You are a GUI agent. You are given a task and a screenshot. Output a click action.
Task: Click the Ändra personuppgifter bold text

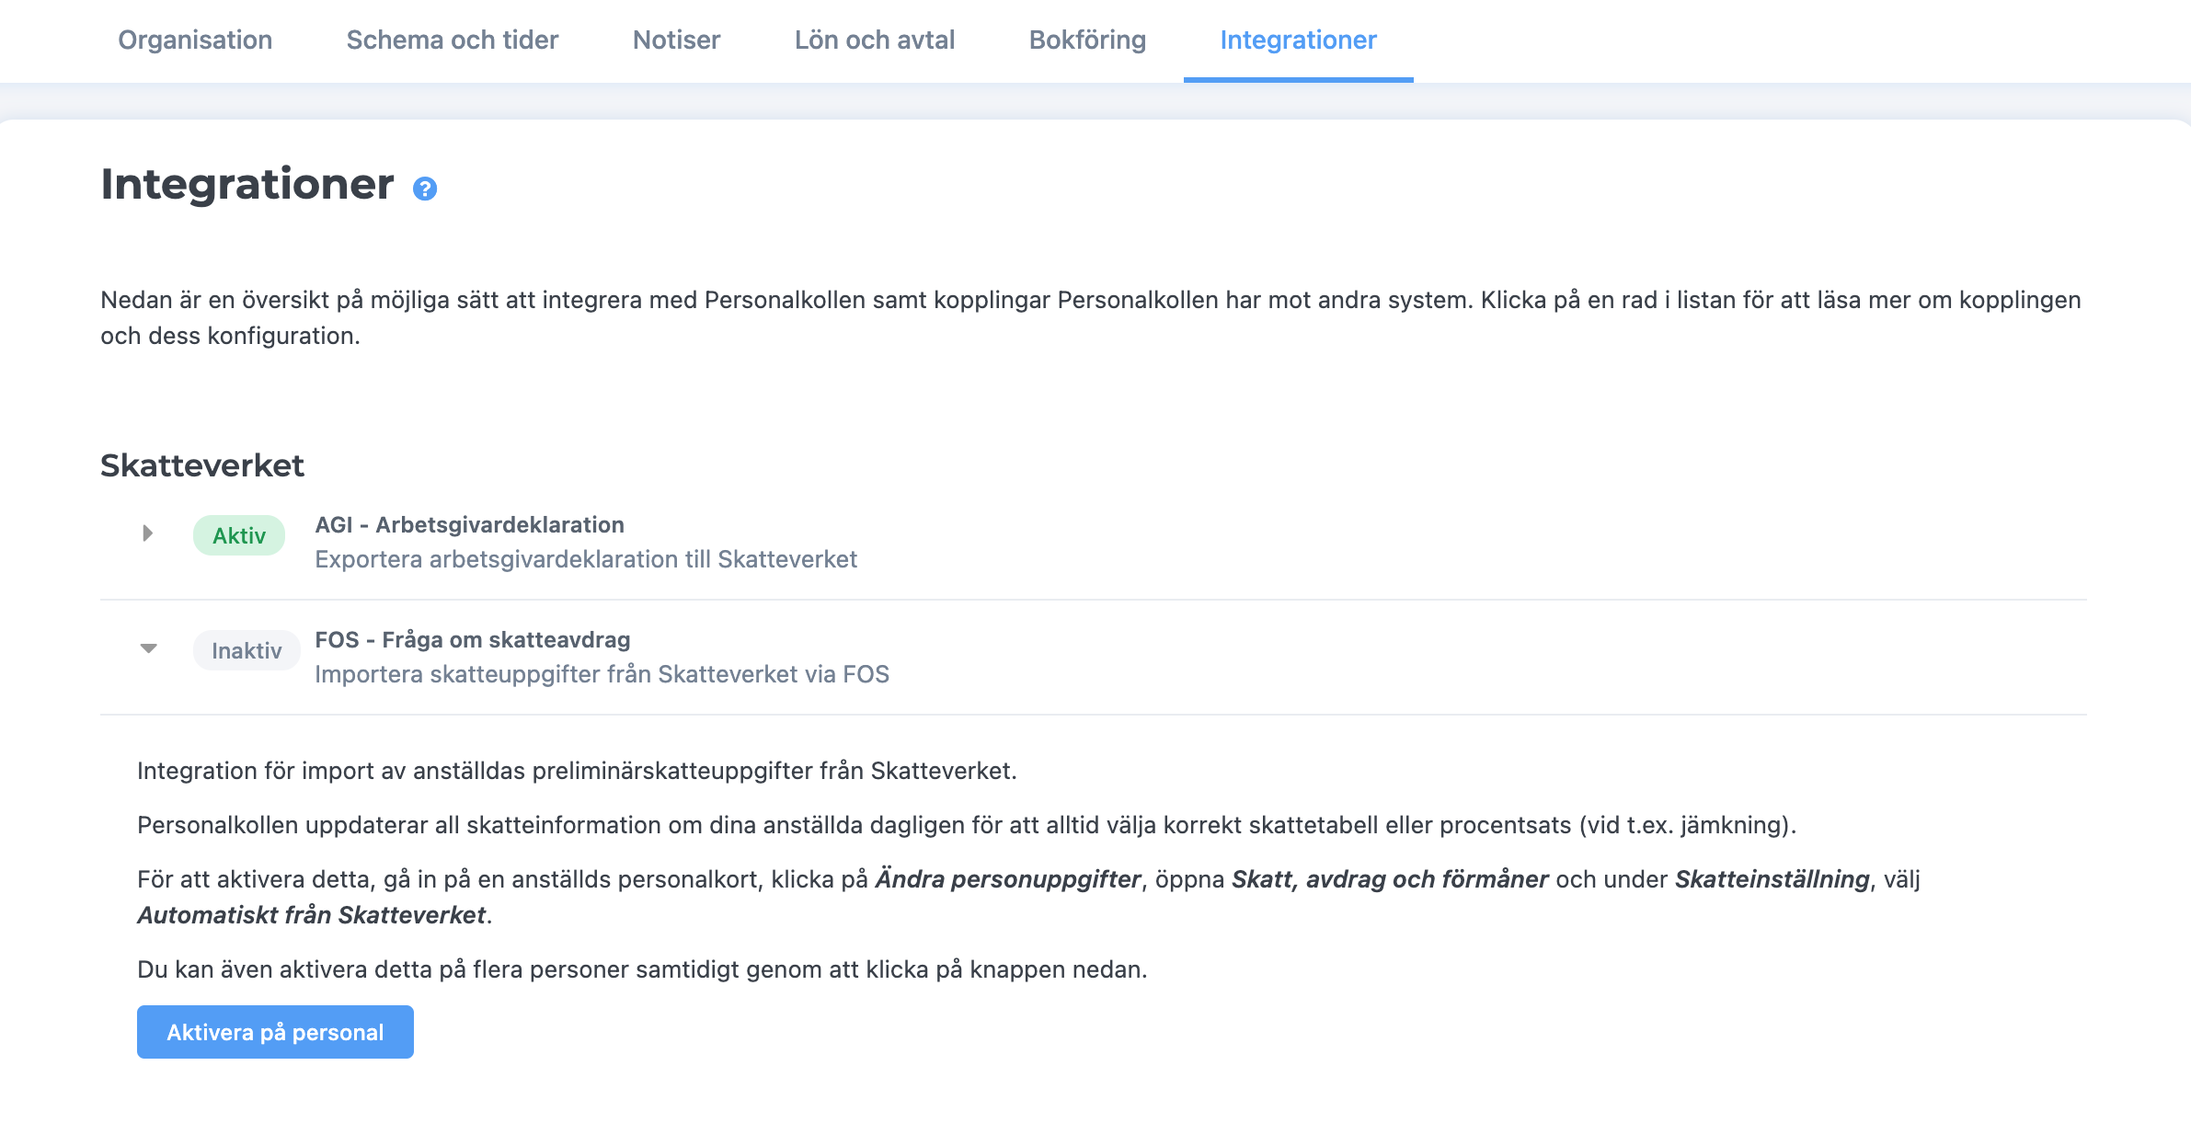(x=1007, y=879)
